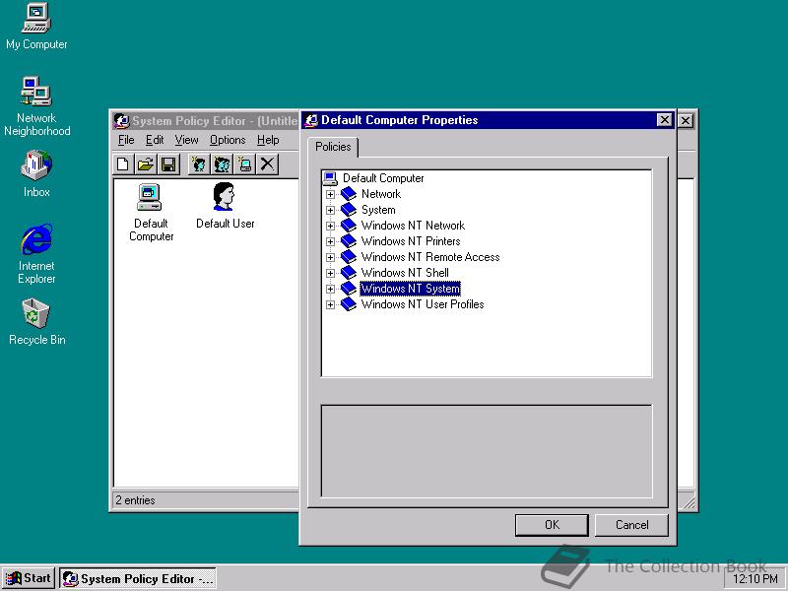Select the Windows NT Shell label
Image resolution: width=788 pixels, height=591 pixels.
click(405, 273)
